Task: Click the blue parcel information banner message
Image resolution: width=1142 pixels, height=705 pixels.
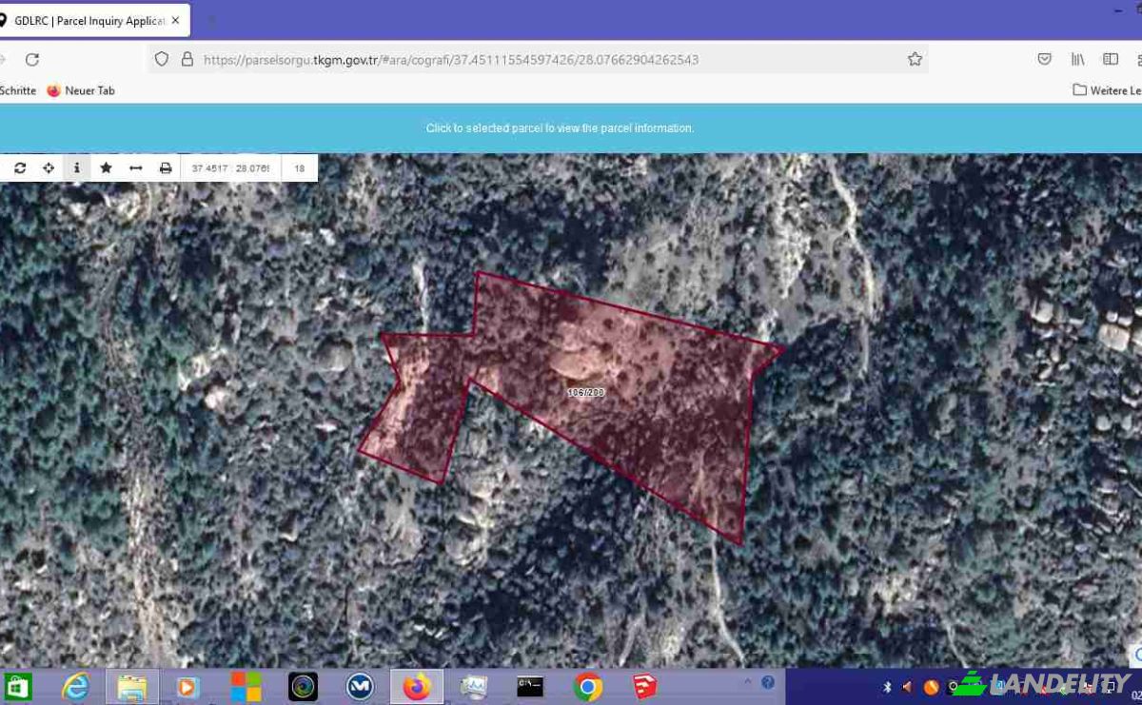Action: point(560,127)
